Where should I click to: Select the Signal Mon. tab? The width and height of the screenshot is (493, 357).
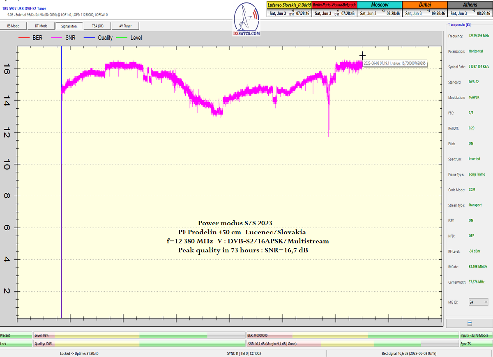(69, 26)
